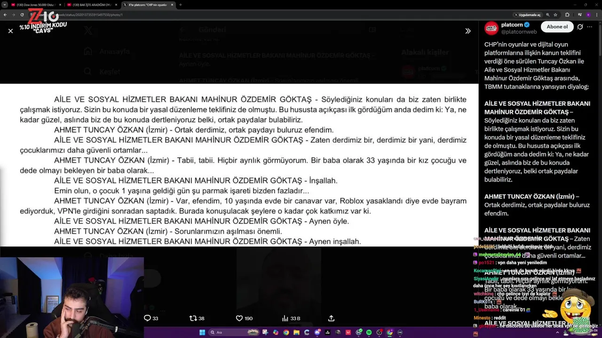Open the zoom magnifier icon in address bar
The height and width of the screenshot is (338, 602).
click(547, 15)
